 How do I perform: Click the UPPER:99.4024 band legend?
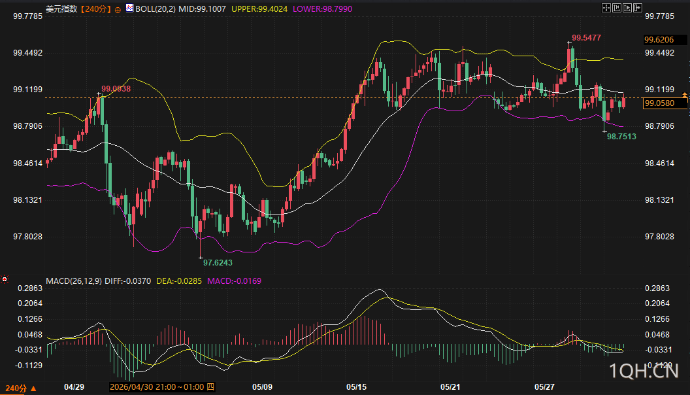(x=259, y=9)
